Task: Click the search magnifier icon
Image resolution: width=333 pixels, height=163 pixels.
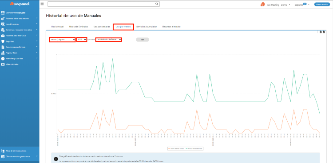Action: click(157, 4)
